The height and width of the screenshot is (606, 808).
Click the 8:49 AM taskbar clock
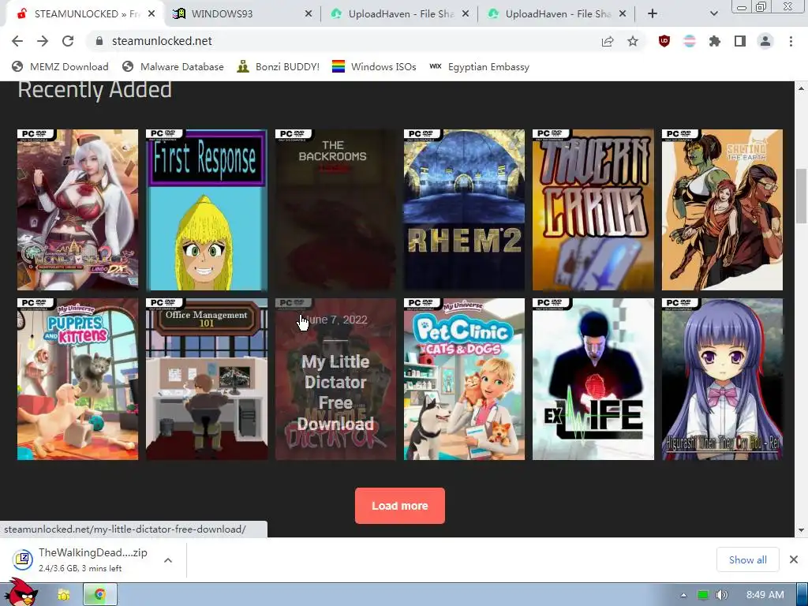[765, 595]
